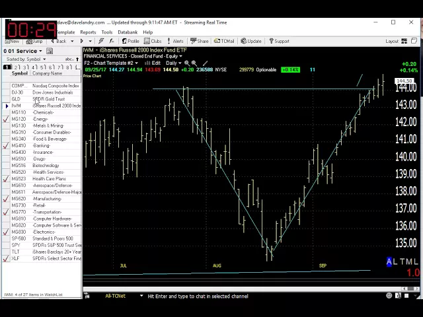This screenshot has height=317, width=423.
Task: Go Back with the left arrow
Action: click(59, 41)
